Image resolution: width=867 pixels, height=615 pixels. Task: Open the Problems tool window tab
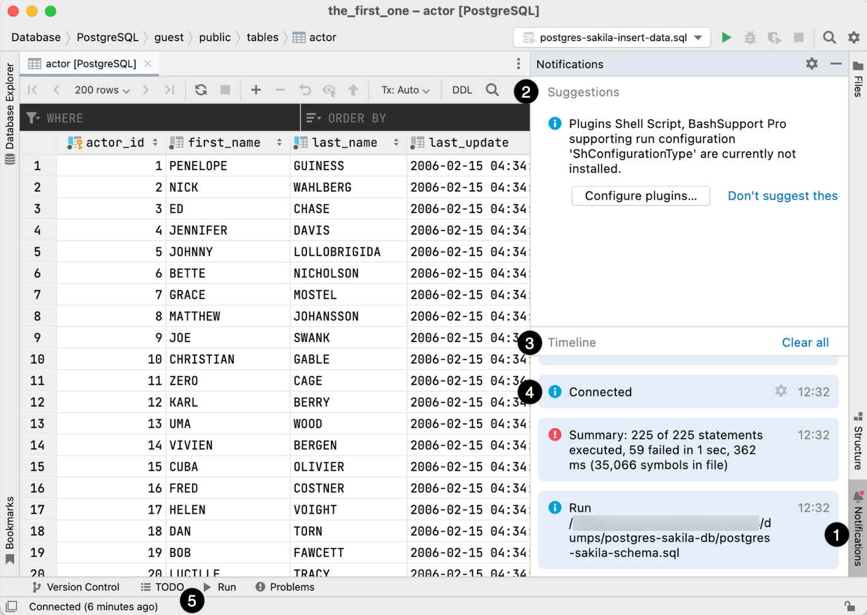285,587
